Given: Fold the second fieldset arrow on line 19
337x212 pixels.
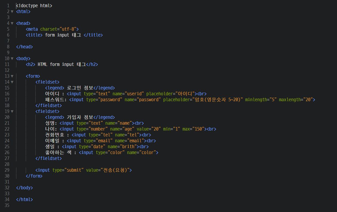Looking at the screenshot, I should coord(12,111).
